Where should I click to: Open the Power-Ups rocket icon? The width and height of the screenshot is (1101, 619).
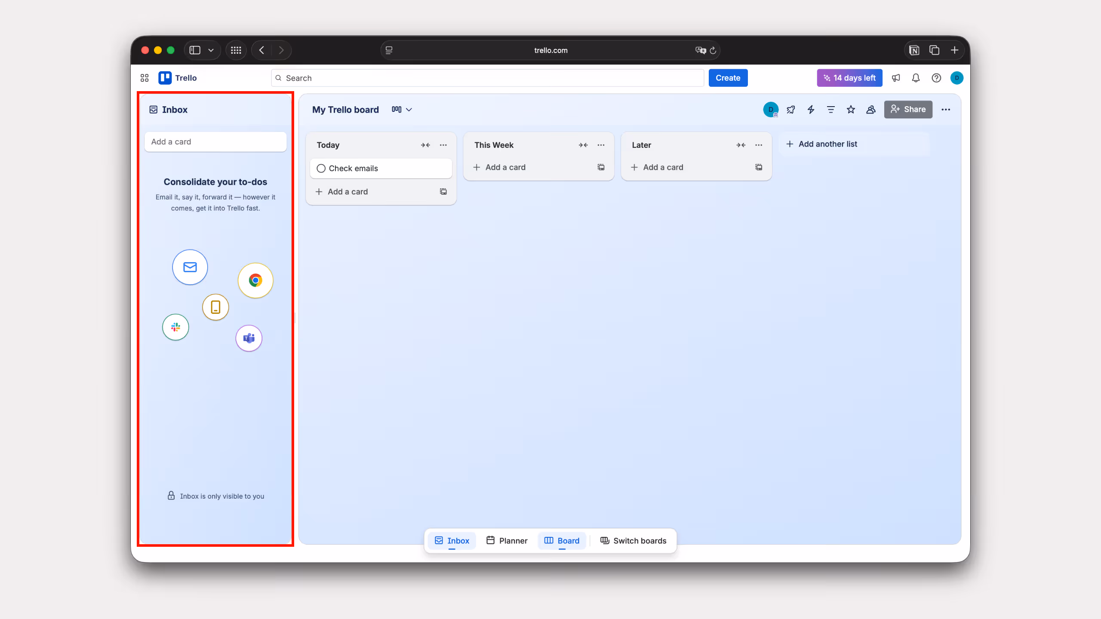click(x=790, y=110)
